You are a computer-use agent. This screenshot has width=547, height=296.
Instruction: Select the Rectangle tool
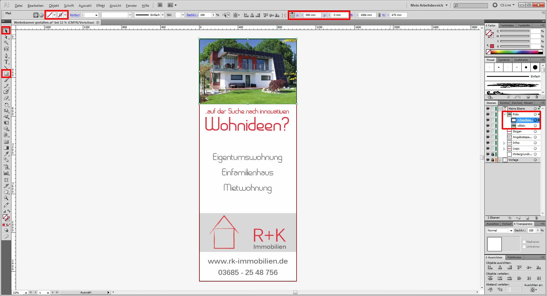tap(6, 74)
